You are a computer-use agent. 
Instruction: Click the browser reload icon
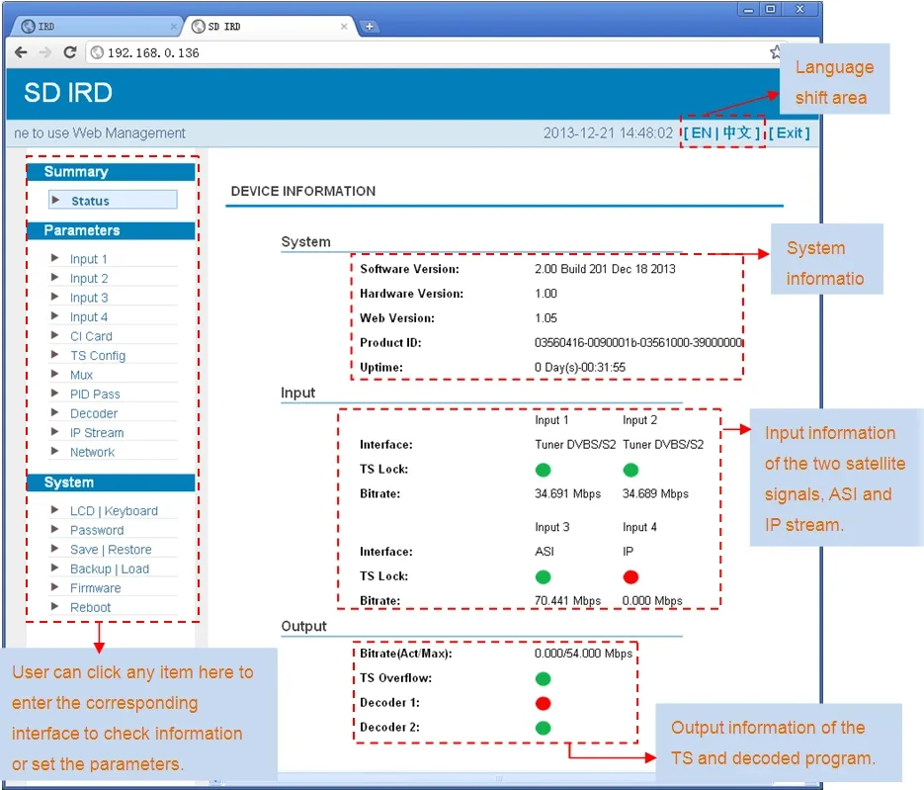point(69,52)
